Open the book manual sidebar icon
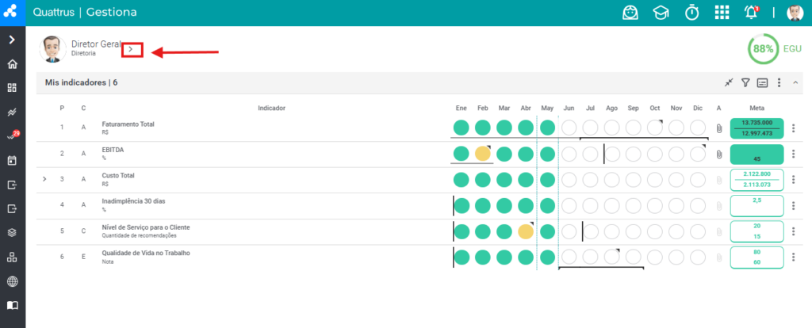 13,305
